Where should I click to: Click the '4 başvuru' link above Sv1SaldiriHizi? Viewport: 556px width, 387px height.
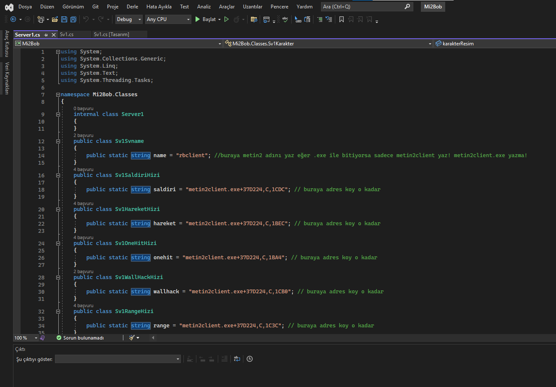coord(83,169)
